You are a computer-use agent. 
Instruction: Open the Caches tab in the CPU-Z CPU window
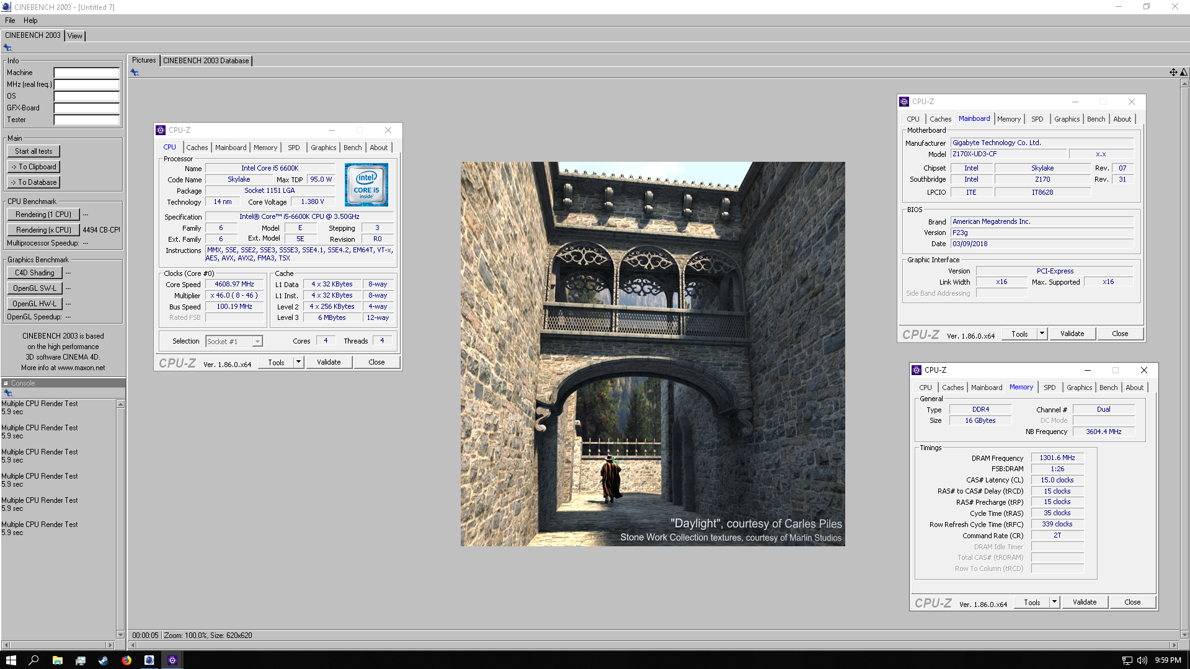point(197,148)
